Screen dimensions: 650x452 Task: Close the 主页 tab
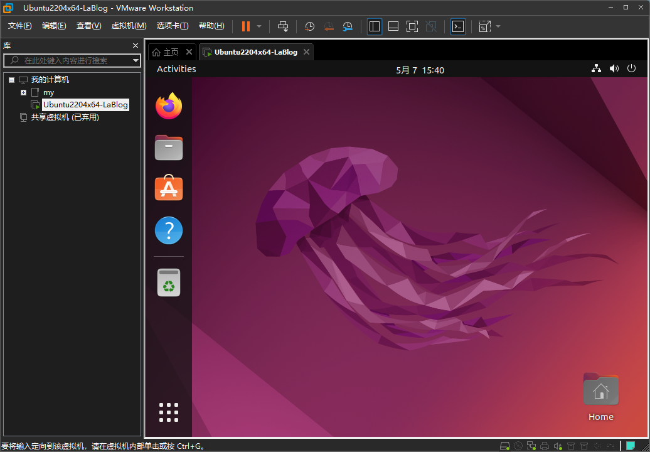(x=189, y=52)
